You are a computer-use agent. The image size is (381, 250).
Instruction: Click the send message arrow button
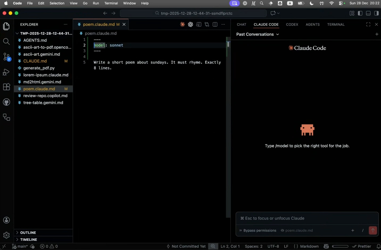tap(373, 230)
